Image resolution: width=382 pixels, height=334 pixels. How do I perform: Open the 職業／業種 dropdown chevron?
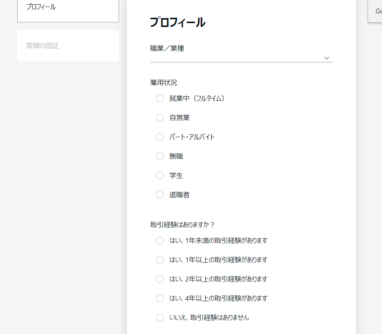pyautogui.click(x=327, y=58)
